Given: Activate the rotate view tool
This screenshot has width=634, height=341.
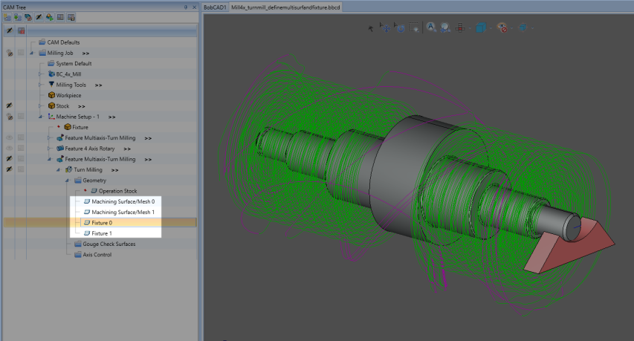Looking at the screenshot, I should 400,28.
